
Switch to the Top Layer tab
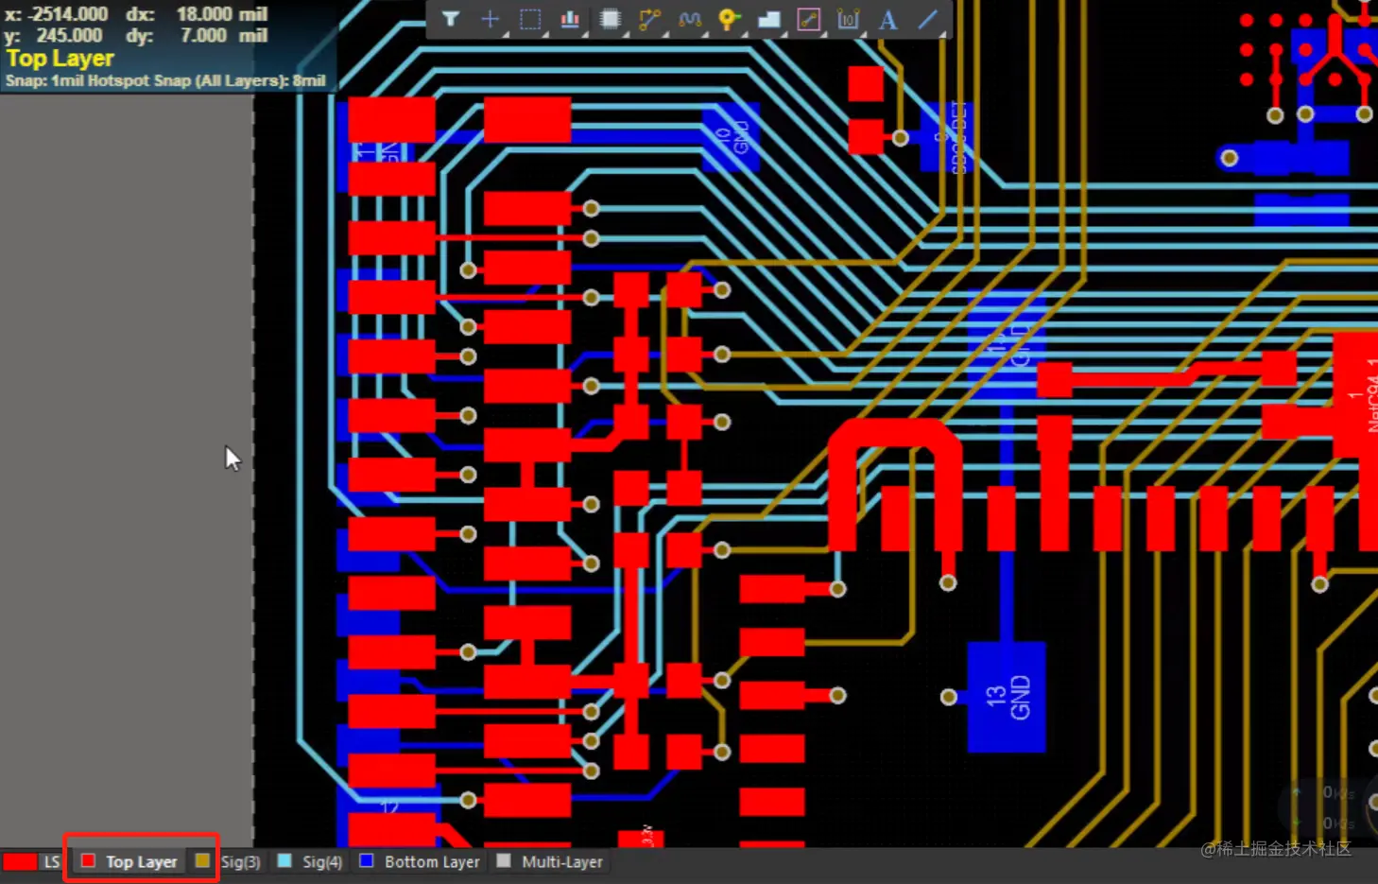click(130, 861)
